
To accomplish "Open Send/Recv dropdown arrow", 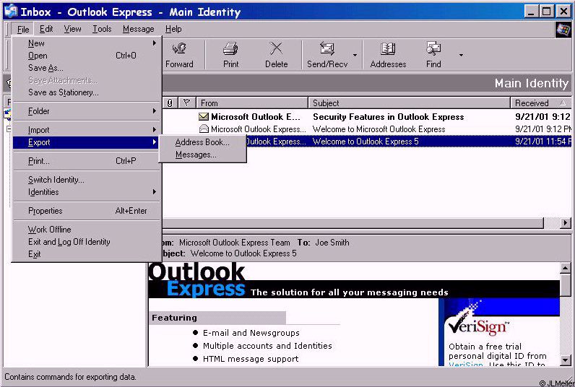I will [x=355, y=55].
